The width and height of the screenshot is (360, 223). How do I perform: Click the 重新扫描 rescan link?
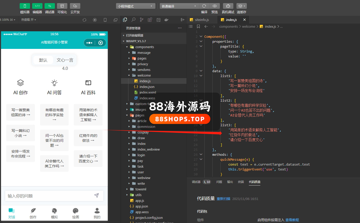tap(223, 199)
